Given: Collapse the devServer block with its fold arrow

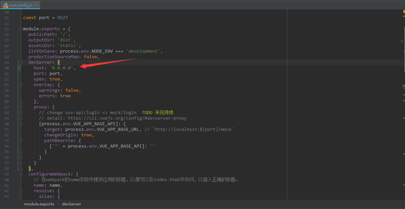Looking at the screenshot, I should coord(21,62).
